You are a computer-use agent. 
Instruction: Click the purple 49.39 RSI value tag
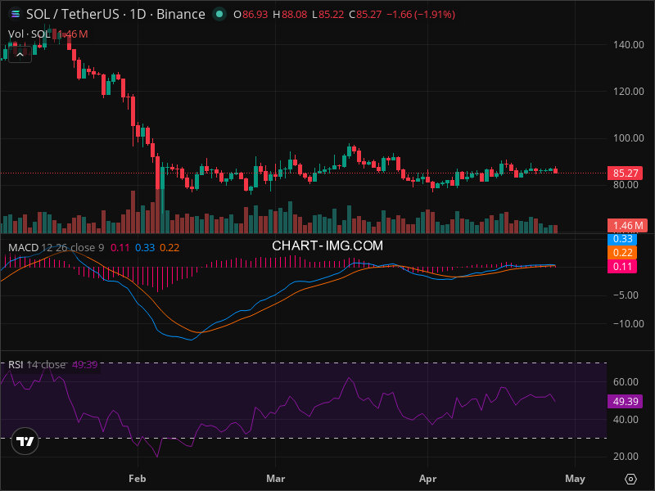[x=625, y=401]
